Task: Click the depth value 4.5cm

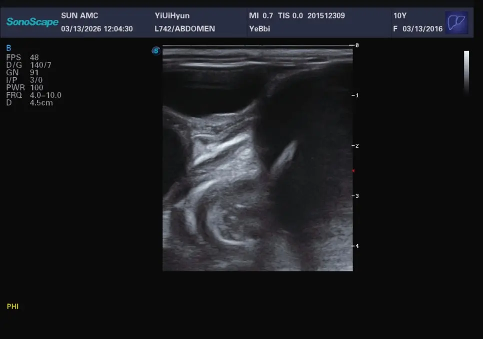Action: (x=41, y=103)
